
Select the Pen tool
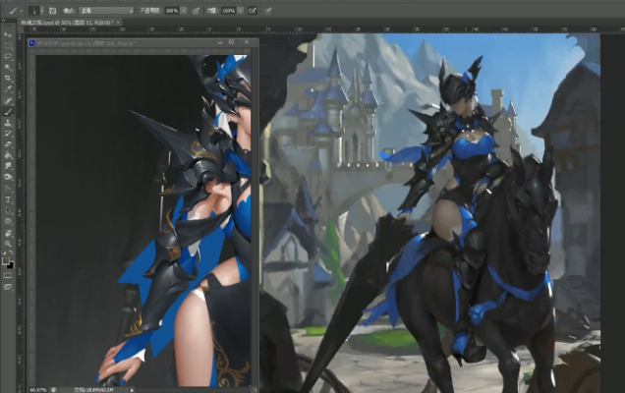click(x=8, y=188)
